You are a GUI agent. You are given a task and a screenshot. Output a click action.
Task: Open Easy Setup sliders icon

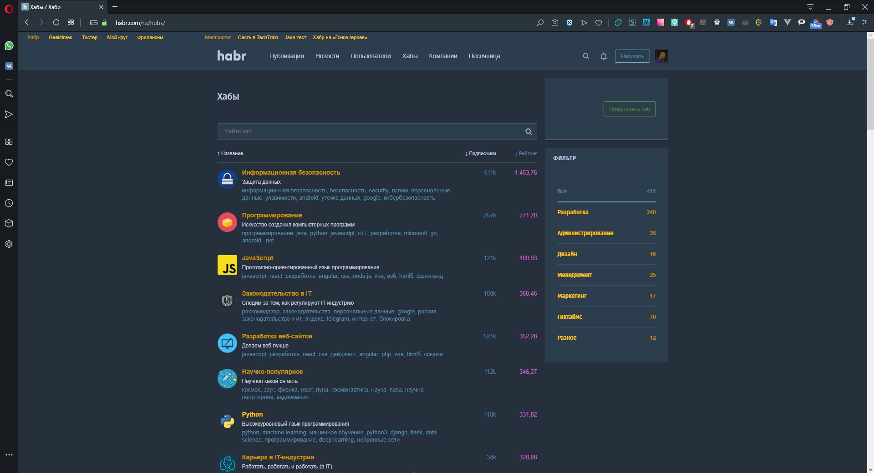click(864, 22)
